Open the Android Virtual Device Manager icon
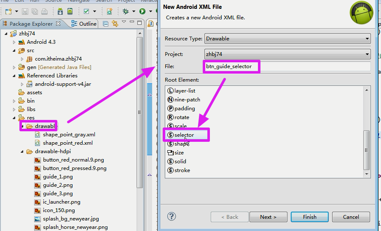The image size is (381, 231). 70,11
